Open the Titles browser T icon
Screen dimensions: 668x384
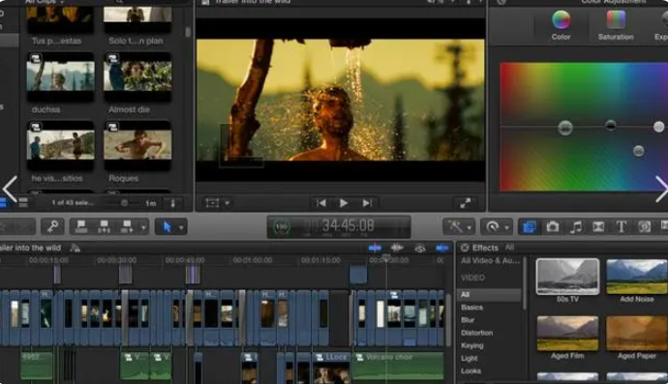(622, 227)
